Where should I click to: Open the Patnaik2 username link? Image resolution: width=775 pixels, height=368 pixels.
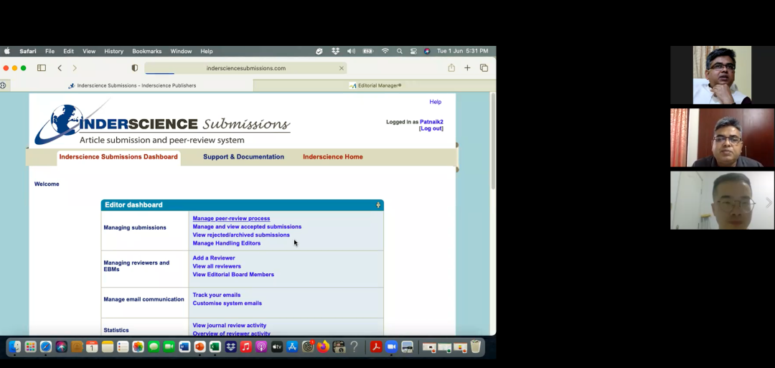pyautogui.click(x=431, y=122)
